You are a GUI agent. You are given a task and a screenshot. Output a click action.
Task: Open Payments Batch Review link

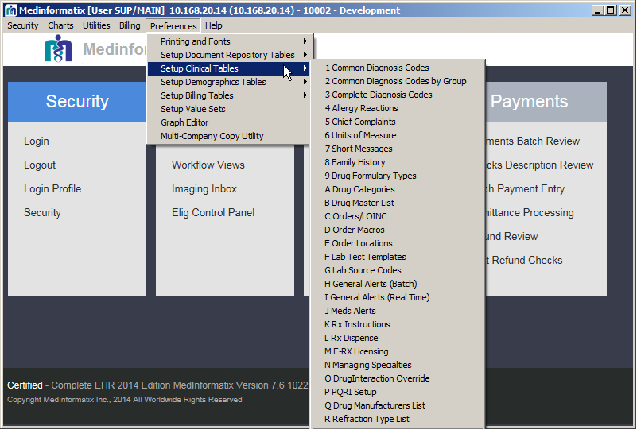[533, 141]
